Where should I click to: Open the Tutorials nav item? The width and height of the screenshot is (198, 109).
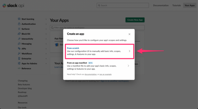coord(177,5)
